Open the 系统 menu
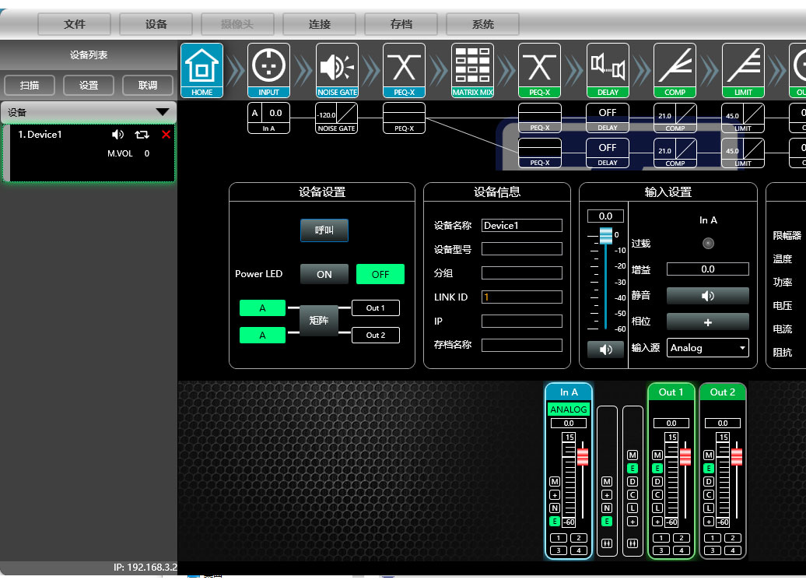Image resolution: width=806 pixels, height=587 pixels. (482, 24)
